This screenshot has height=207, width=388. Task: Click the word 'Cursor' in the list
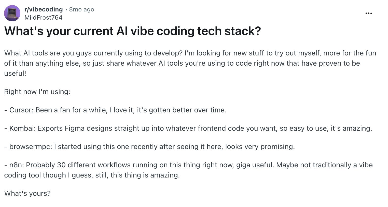[x=21, y=110]
